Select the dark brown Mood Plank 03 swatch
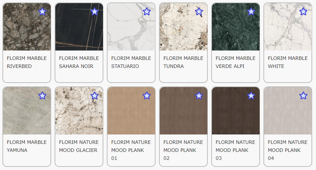Screen dimensions: 316x170 pyautogui.click(x=236, y=111)
